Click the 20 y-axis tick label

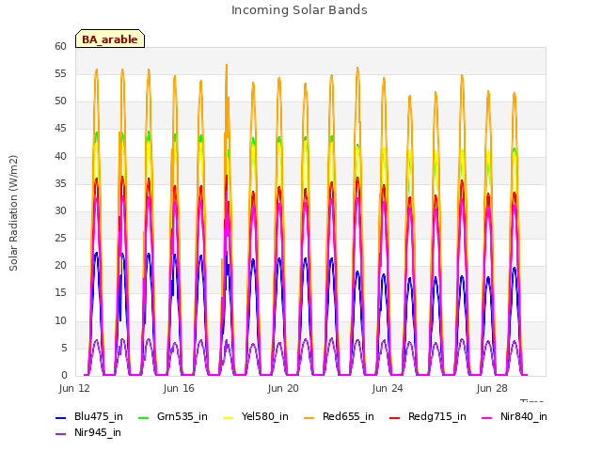[60, 265]
